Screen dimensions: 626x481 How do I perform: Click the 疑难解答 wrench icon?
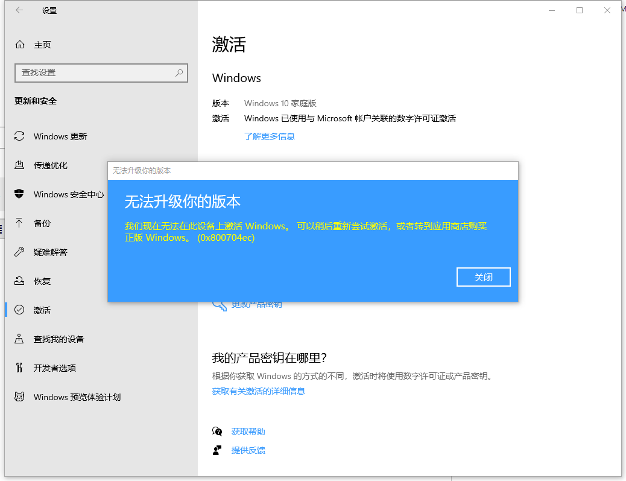coord(19,252)
